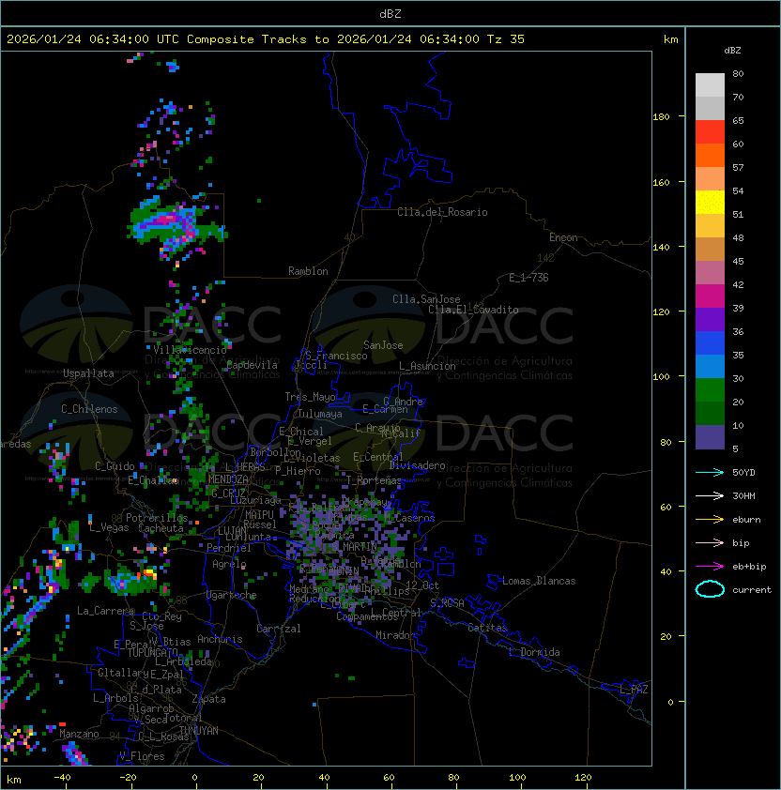Click the bip pink arrow legend icon
The width and height of the screenshot is (781, 790).
(710, 542)
